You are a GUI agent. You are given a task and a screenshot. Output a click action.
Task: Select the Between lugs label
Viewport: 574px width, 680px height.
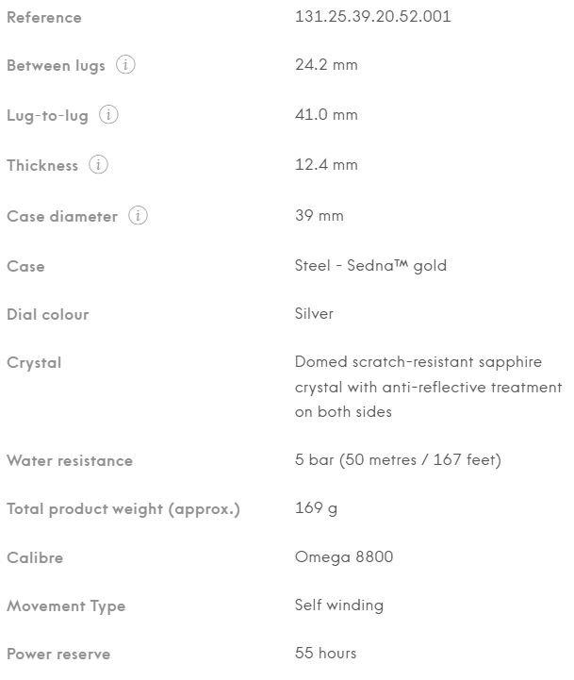tap(57, 66)
